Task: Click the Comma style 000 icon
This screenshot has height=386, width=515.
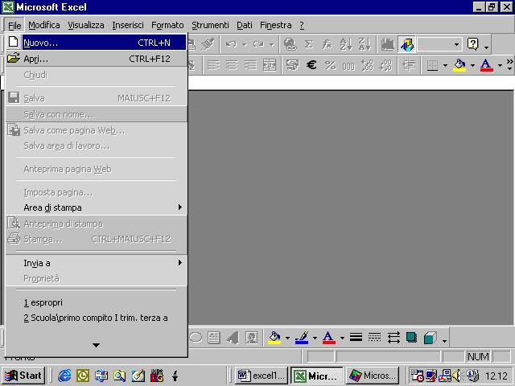Action: [x=348, y=65]
